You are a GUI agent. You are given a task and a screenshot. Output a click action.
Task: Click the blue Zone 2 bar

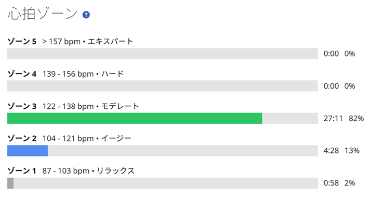point(28,151)
